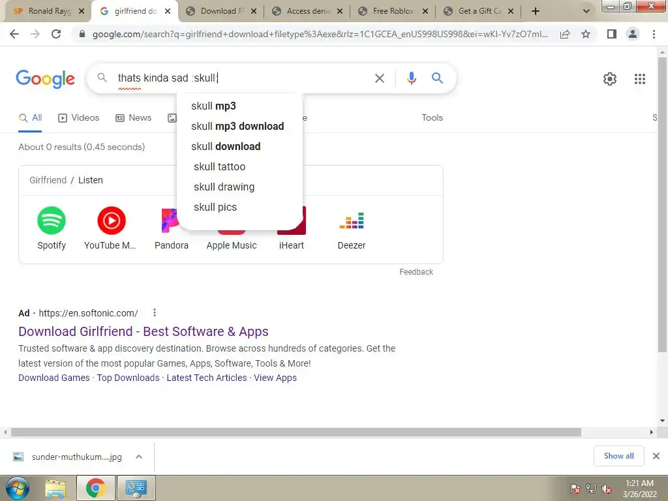
Task: Click the Feedback link
Action: point(416,272)
